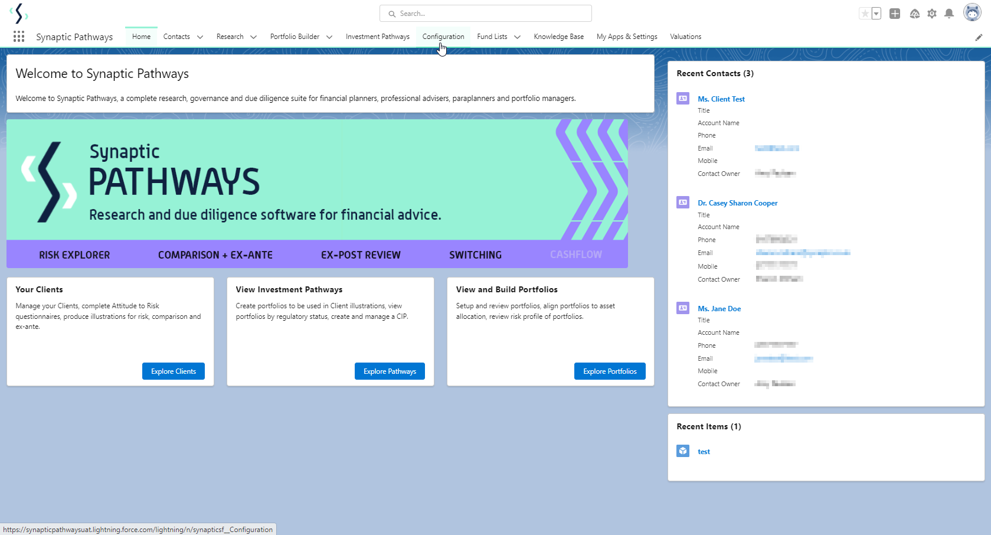Open the Salesforce Help cloud icon

(914, 14)
